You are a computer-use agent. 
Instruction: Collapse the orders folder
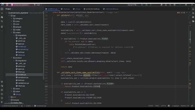11,32
